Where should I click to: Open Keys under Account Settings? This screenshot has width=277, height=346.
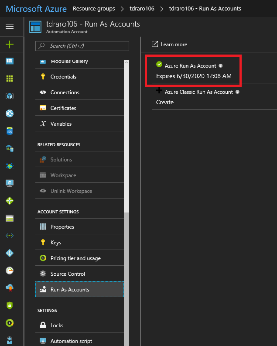click(x=79, y=242)
